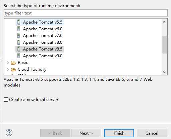171x139 pixels.
Task: Click the Apache Tomcat v9.0 server icon
Action: tap(19, 56)
